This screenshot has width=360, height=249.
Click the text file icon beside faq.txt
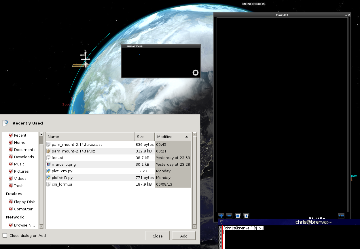tap(49, 158)
